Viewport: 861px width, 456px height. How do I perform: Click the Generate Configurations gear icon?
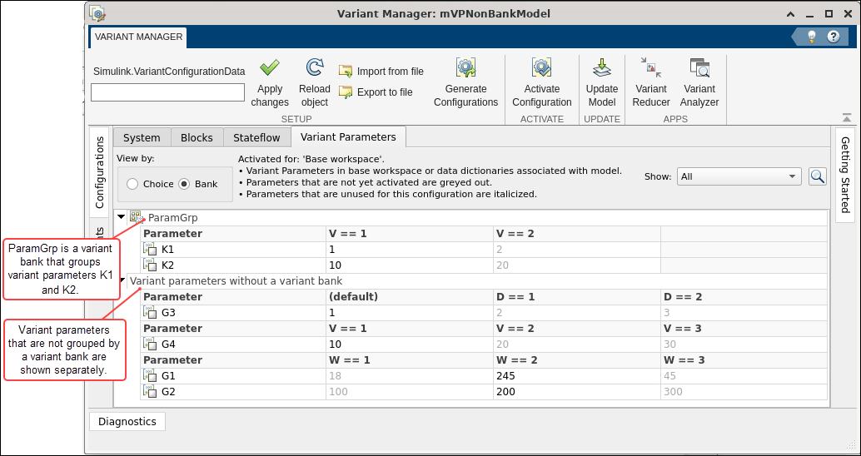(465, 67)
